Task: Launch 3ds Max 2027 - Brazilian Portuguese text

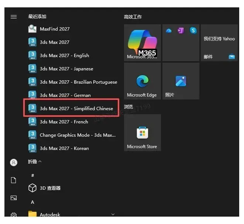Action: point(78,82)
